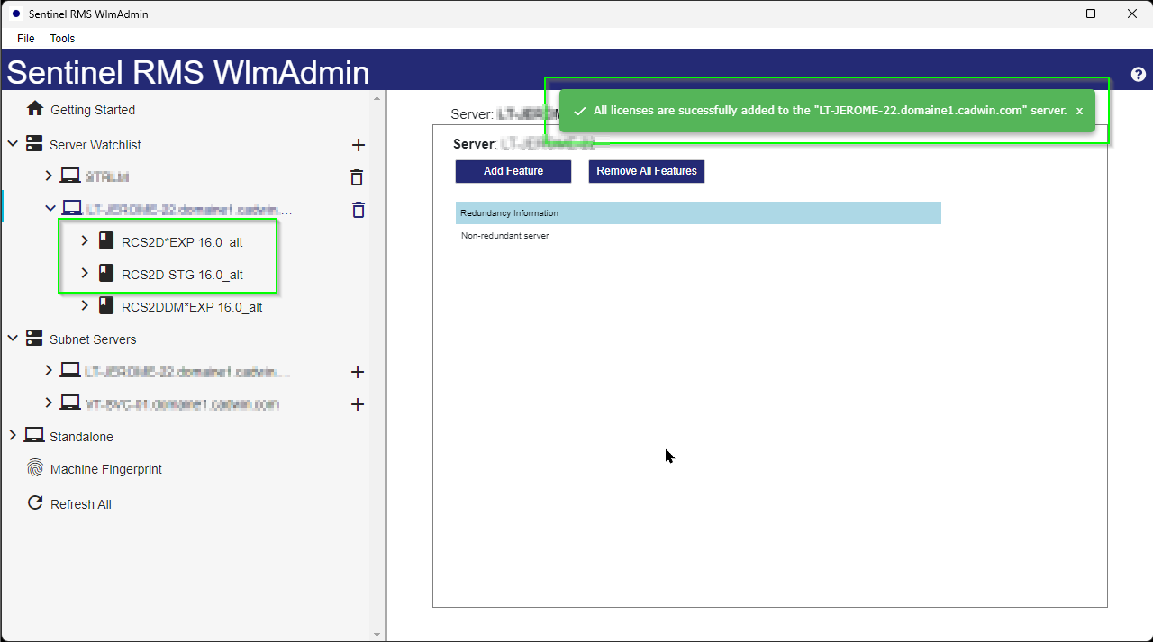Delete the expanded LT-JEROME watchlist server using trash icon
This screenshot has width=1153, height=642.
click(359, 210)
